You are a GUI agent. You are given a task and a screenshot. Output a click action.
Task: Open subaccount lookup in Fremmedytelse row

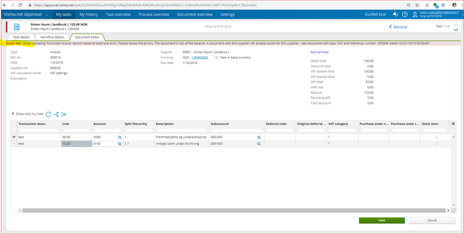pos(259,137)
